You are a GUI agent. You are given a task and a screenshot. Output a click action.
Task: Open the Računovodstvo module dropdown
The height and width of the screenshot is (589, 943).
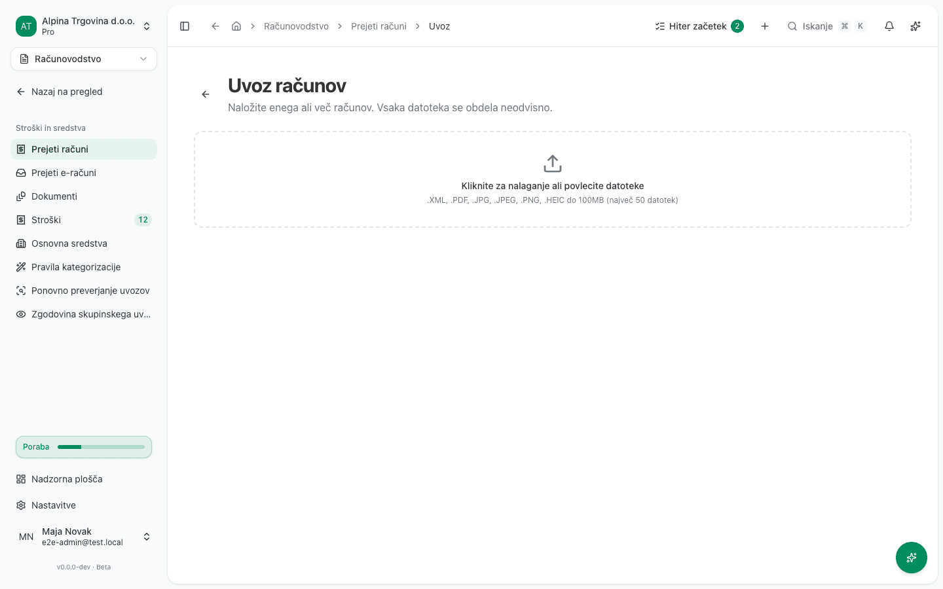(84, 59)
